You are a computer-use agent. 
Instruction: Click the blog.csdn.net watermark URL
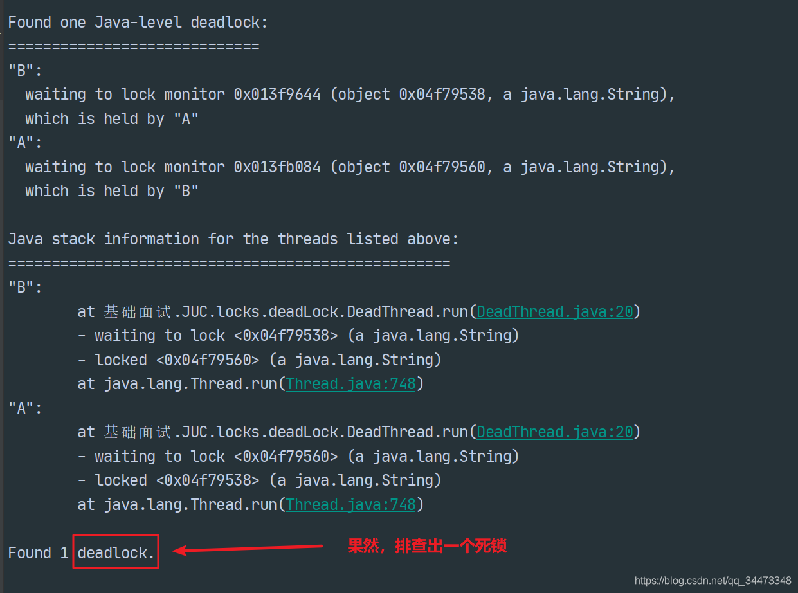tap(712, 580)
